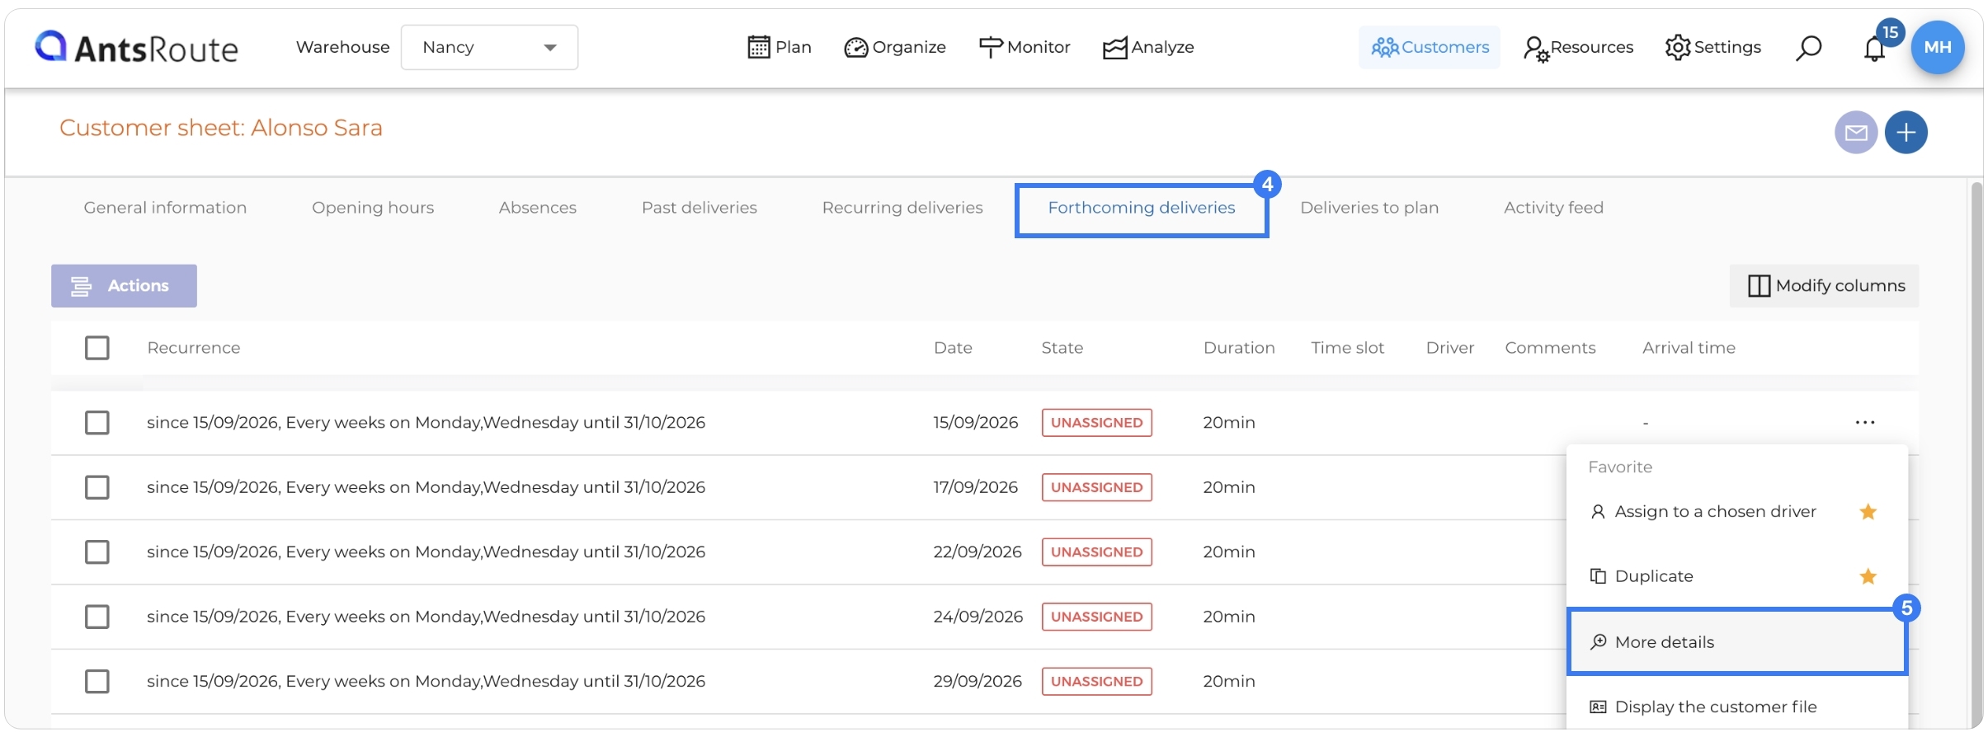Choose More details from the menu

click(x=1737, y=642)
